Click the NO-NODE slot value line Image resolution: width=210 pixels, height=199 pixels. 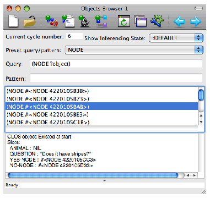(51, 165)
